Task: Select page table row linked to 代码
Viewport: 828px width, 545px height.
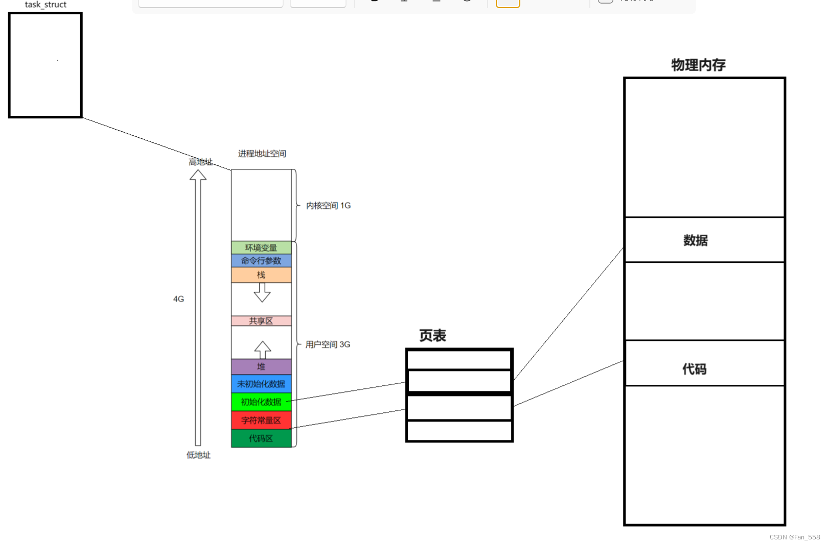Action: point(459,407)
